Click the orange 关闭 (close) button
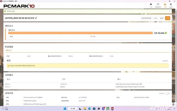This screenshot has height=111, width=177. click(168, 18)
